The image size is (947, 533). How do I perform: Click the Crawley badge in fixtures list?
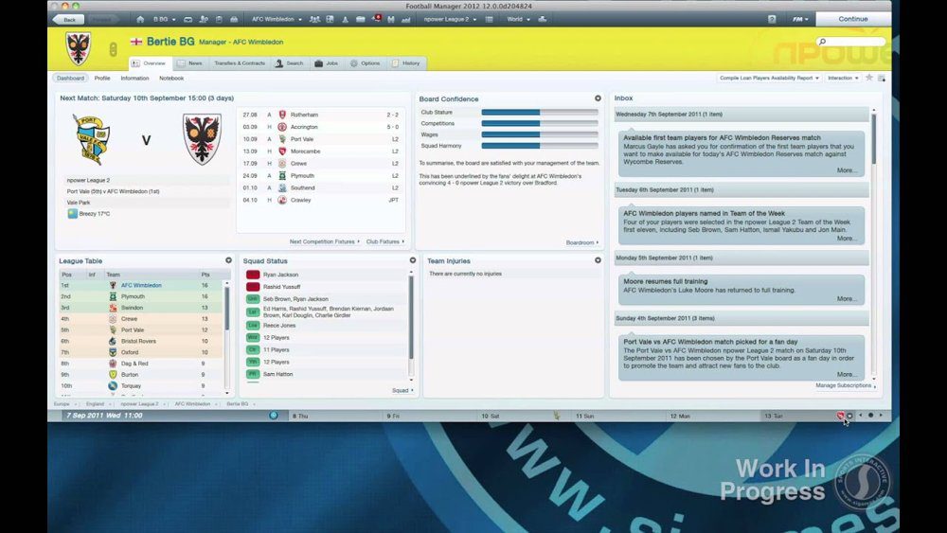pos(282,200)
